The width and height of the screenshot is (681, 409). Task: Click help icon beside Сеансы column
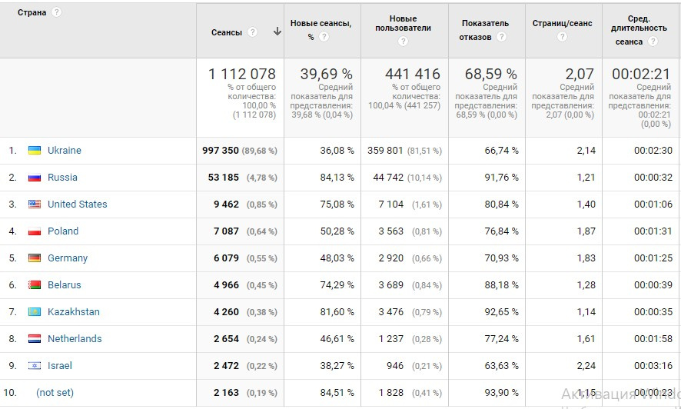pyautogui.click(x=253, y=32)
